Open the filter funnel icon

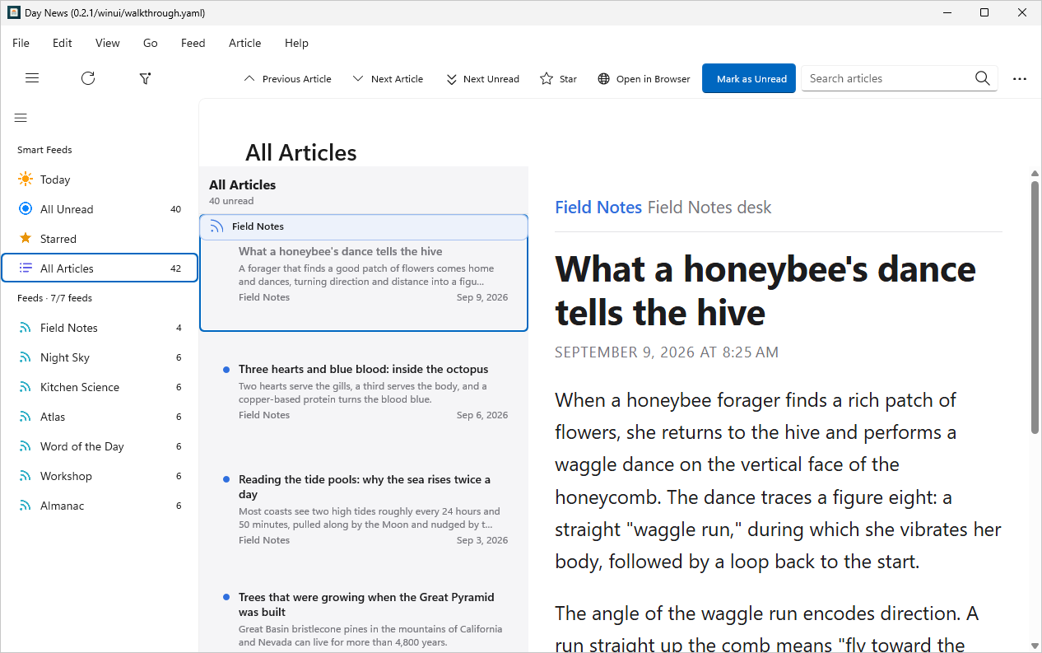[145, 78]
